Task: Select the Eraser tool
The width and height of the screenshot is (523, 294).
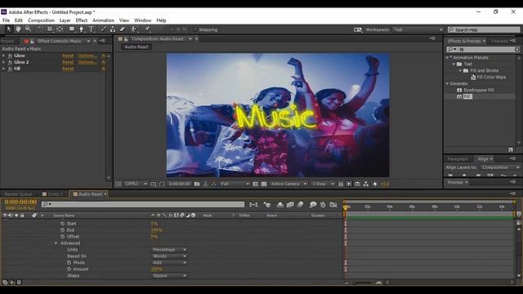Action: (123, 29)
